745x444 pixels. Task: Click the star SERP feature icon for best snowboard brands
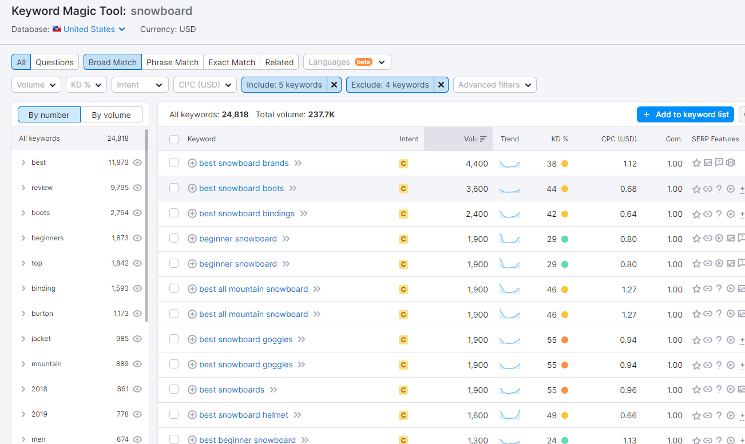click(696, 162)
